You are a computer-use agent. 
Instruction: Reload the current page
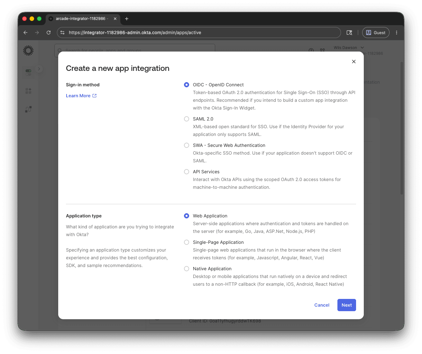[49, 33]
